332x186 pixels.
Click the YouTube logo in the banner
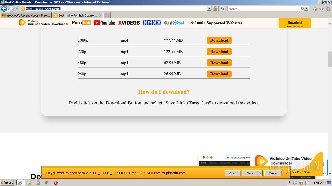(x=104, y=23)
